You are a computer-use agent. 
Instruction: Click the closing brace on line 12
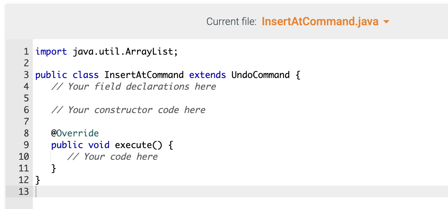point(38,180)
